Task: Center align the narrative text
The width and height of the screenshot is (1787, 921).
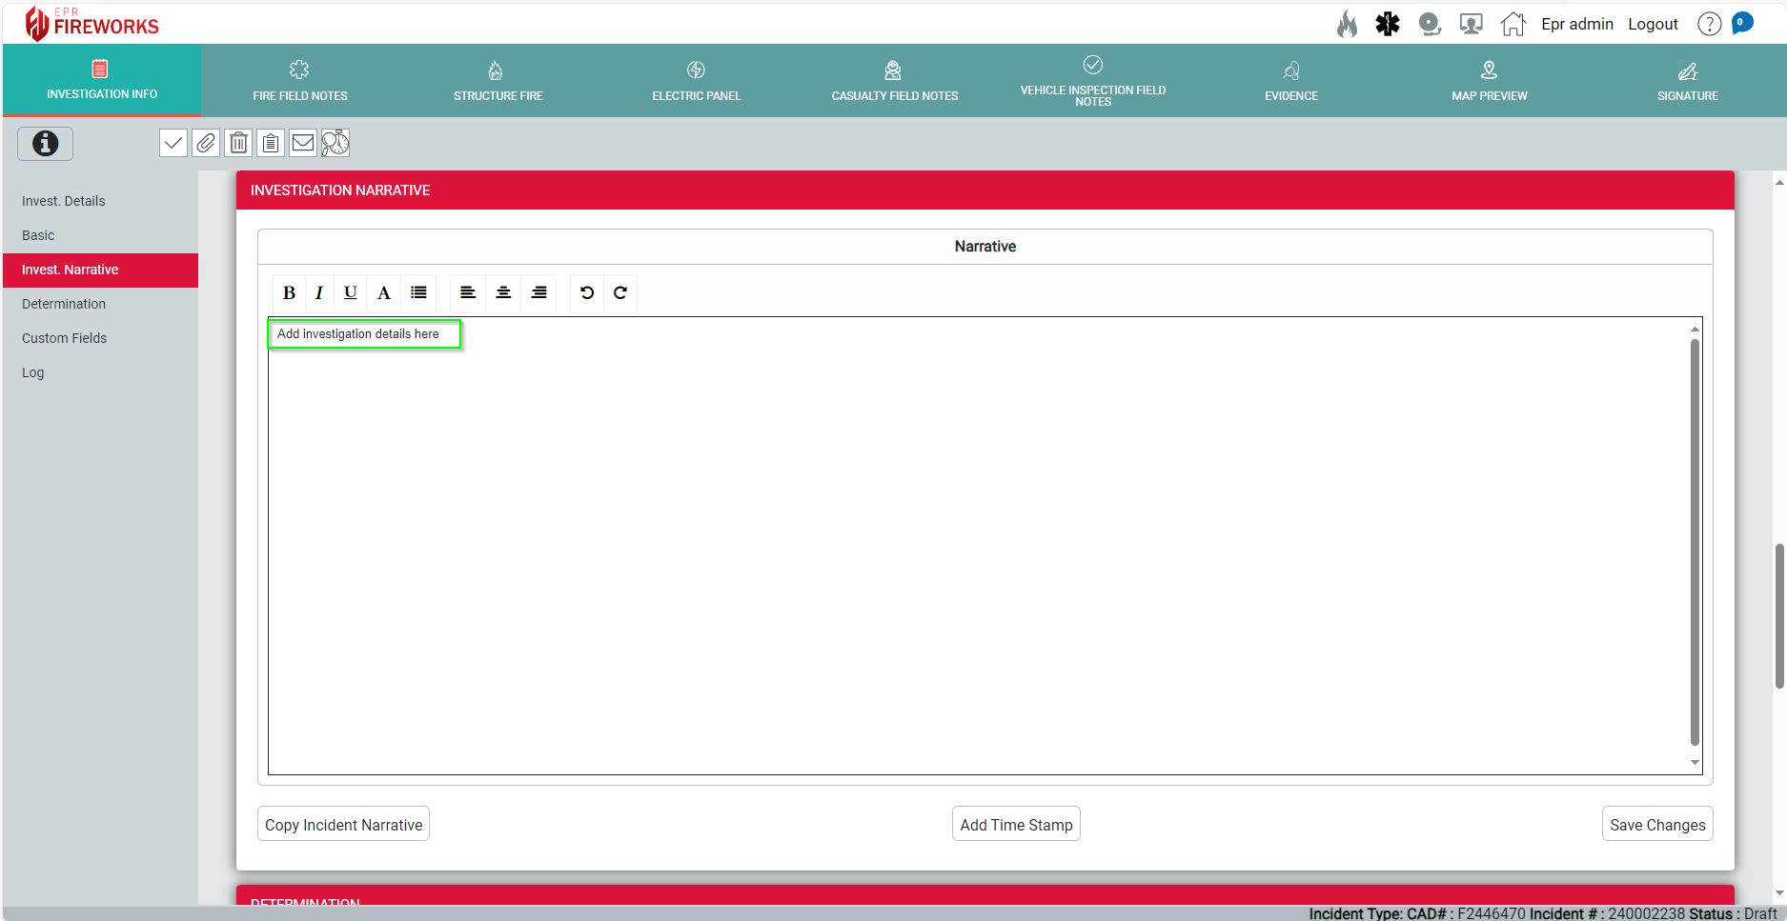Action: tap(503, 292)
